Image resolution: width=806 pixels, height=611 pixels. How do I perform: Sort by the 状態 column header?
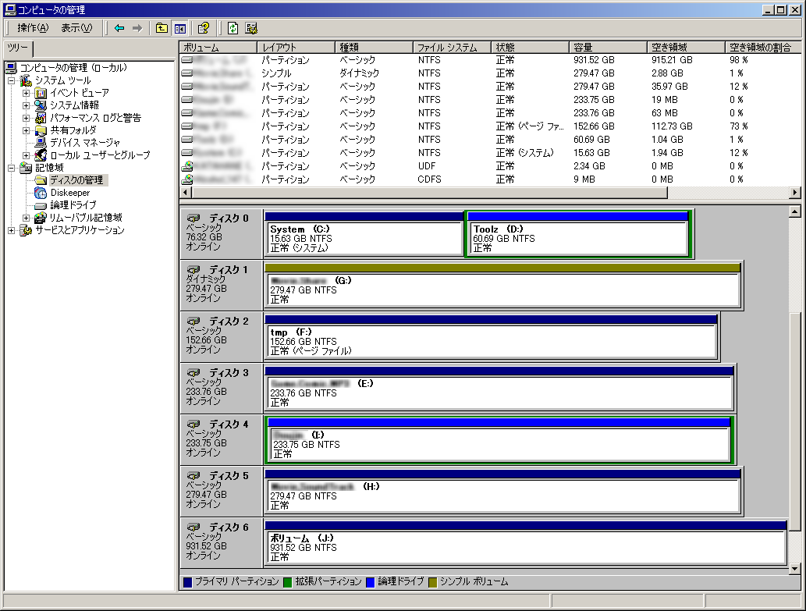tap(531, 48)
